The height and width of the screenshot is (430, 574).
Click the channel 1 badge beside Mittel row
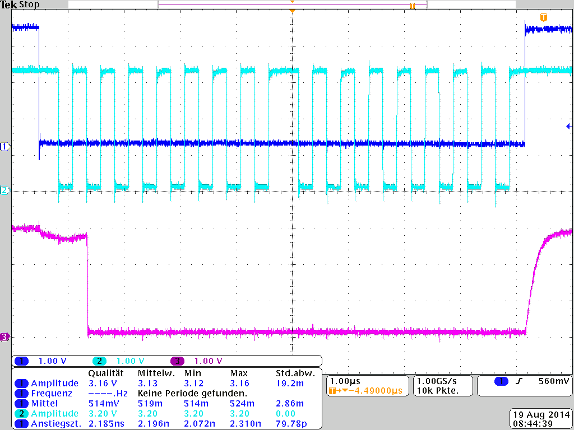pyautogui.click(x=22, y=403)
